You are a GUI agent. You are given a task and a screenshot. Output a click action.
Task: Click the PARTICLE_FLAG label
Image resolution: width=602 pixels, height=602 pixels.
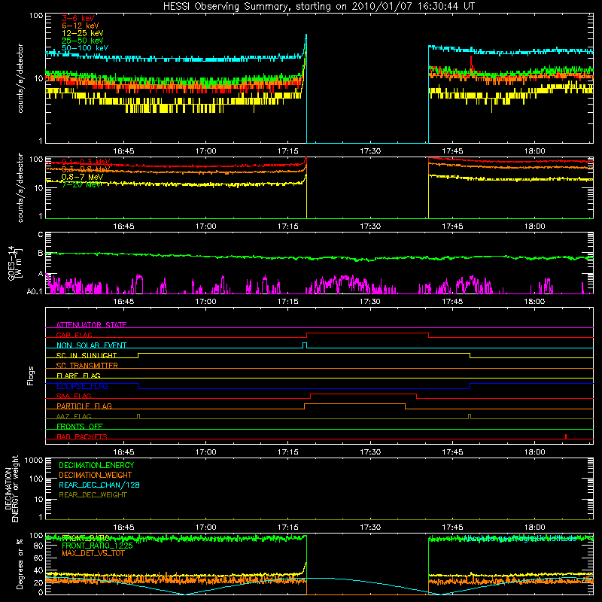point(84,406)
